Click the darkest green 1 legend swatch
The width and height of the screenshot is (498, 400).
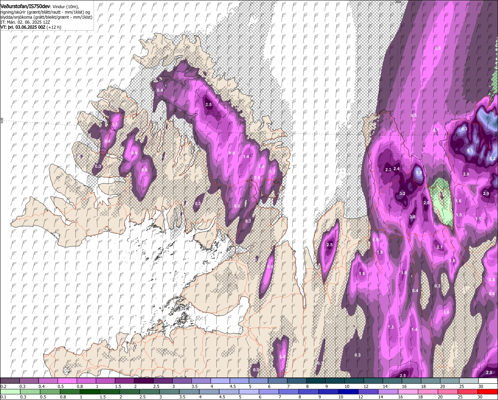click(89, 391)
